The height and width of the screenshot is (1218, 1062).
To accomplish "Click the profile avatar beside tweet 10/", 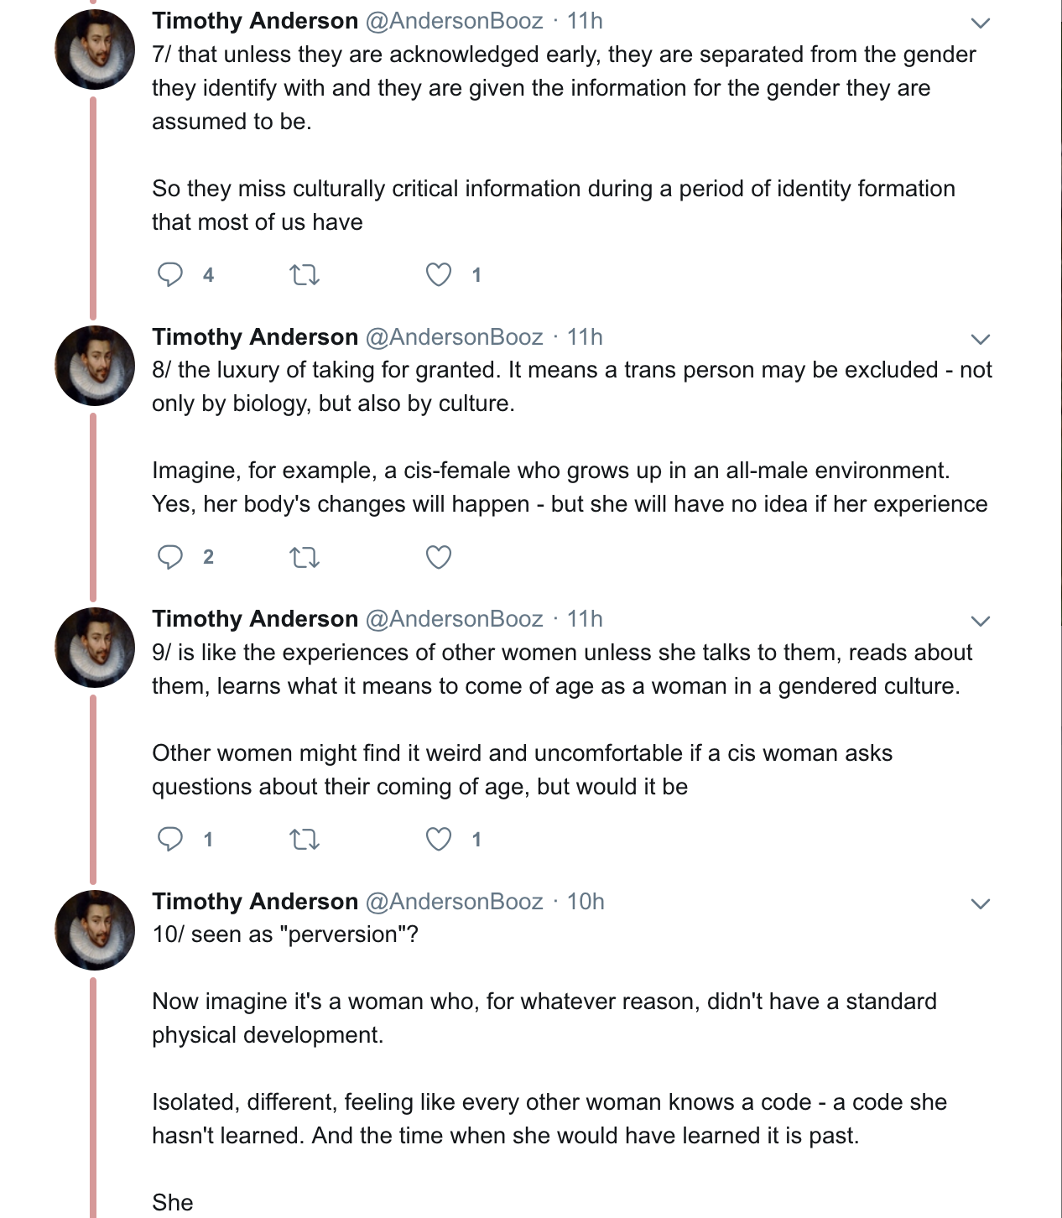I will point(95,930).
